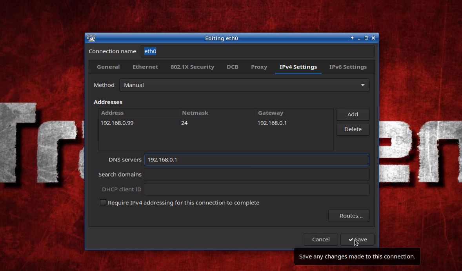Switch to the General tab

click(108, 67)
